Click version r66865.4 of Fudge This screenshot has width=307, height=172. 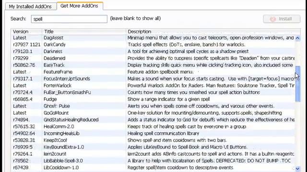pyautogui.click(x=23, y=99)
